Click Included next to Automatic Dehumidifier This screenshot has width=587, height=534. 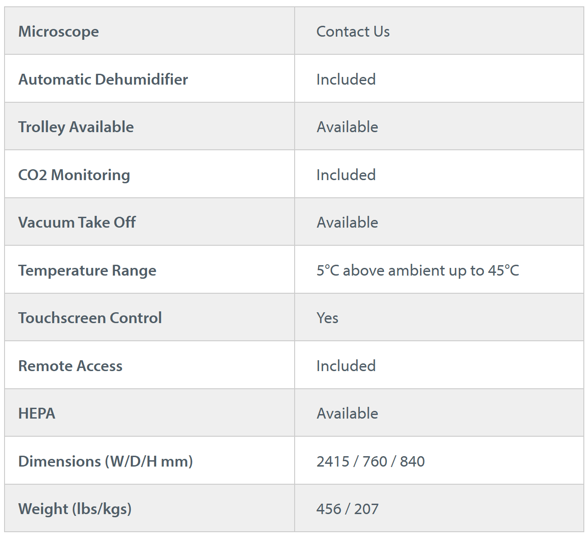[346, 79]
